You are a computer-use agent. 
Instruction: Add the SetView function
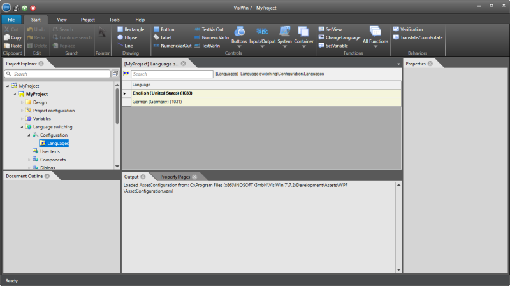[330, 29]
